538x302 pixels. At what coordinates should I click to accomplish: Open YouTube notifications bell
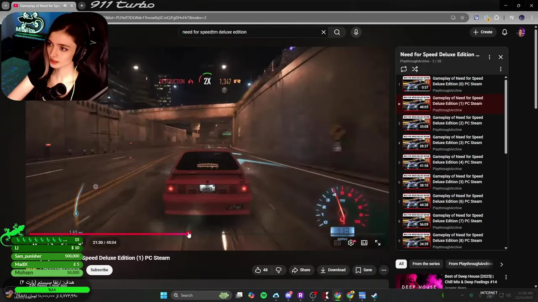tap(505, 32)
